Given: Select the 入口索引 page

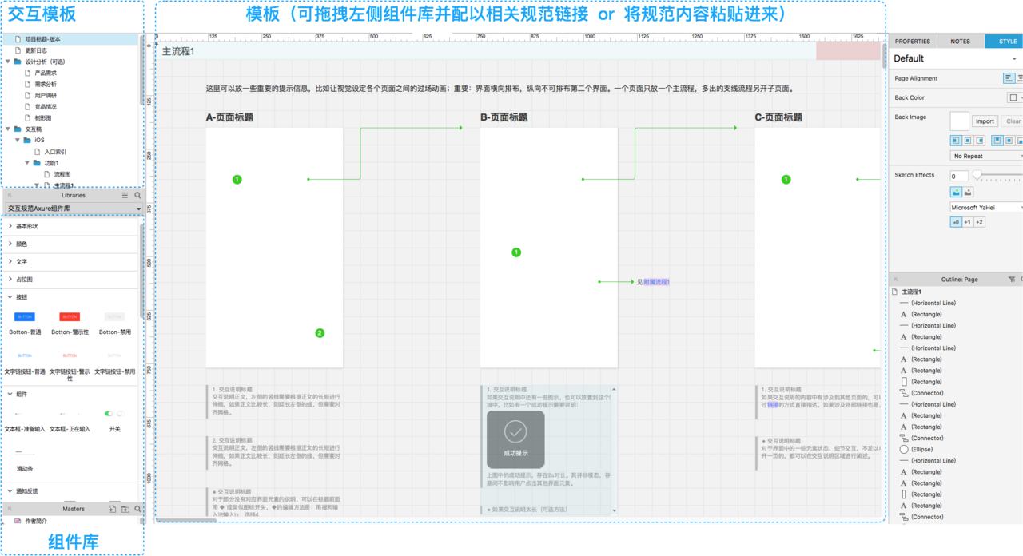Looking at the screenshot, I should 55,151.
